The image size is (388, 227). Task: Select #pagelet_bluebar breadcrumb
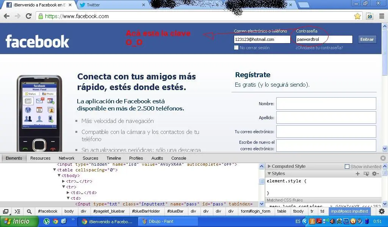pos(109,211)
